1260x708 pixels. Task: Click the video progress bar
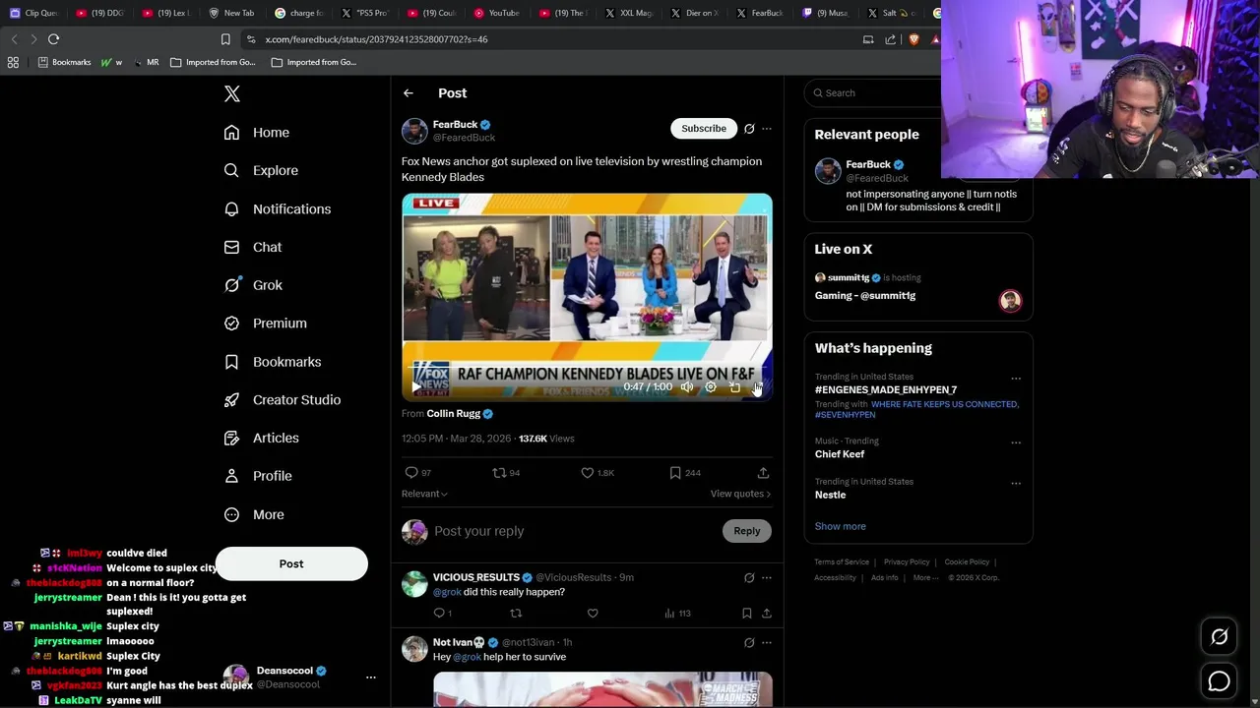(x=587, y=369)
